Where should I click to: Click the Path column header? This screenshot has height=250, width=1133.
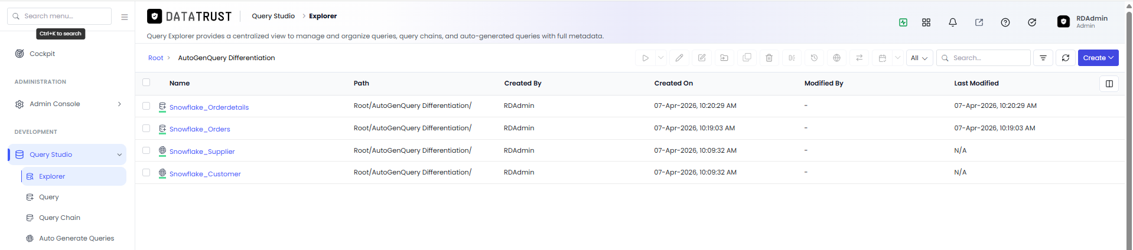362,83
